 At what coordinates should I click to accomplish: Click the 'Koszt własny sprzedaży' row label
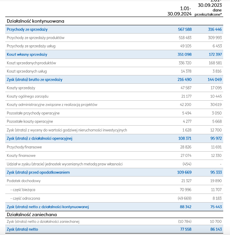click(x=27, y=54)
